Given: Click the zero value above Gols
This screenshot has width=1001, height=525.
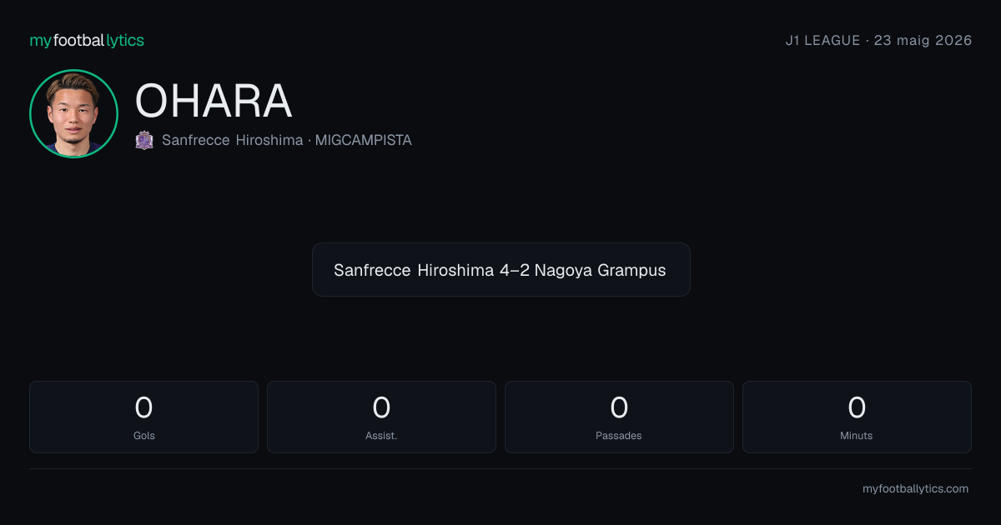Looking at the screenshot, I should pyautogui.click(x=143, y=407).
